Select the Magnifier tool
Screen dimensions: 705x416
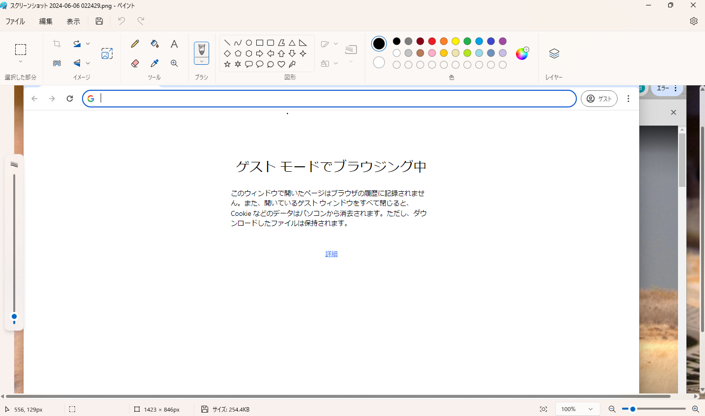pyautogui.click(x=174, y=63)
